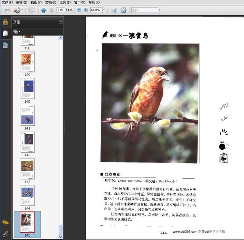244x240 pixels.
Task: Click the birdcage icon on page margin
Action: coord(224,158)
